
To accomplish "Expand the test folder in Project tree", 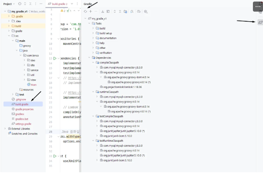I will 13,94.
